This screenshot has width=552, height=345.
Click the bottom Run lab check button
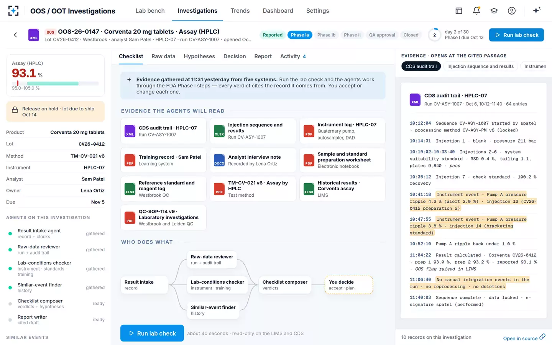pos(152,333)
